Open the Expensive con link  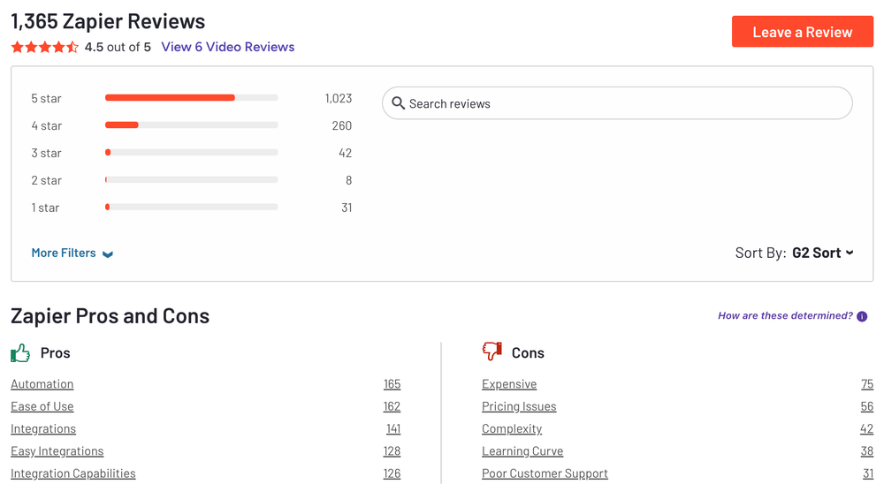pyautogui.click(x=509, y=384)
